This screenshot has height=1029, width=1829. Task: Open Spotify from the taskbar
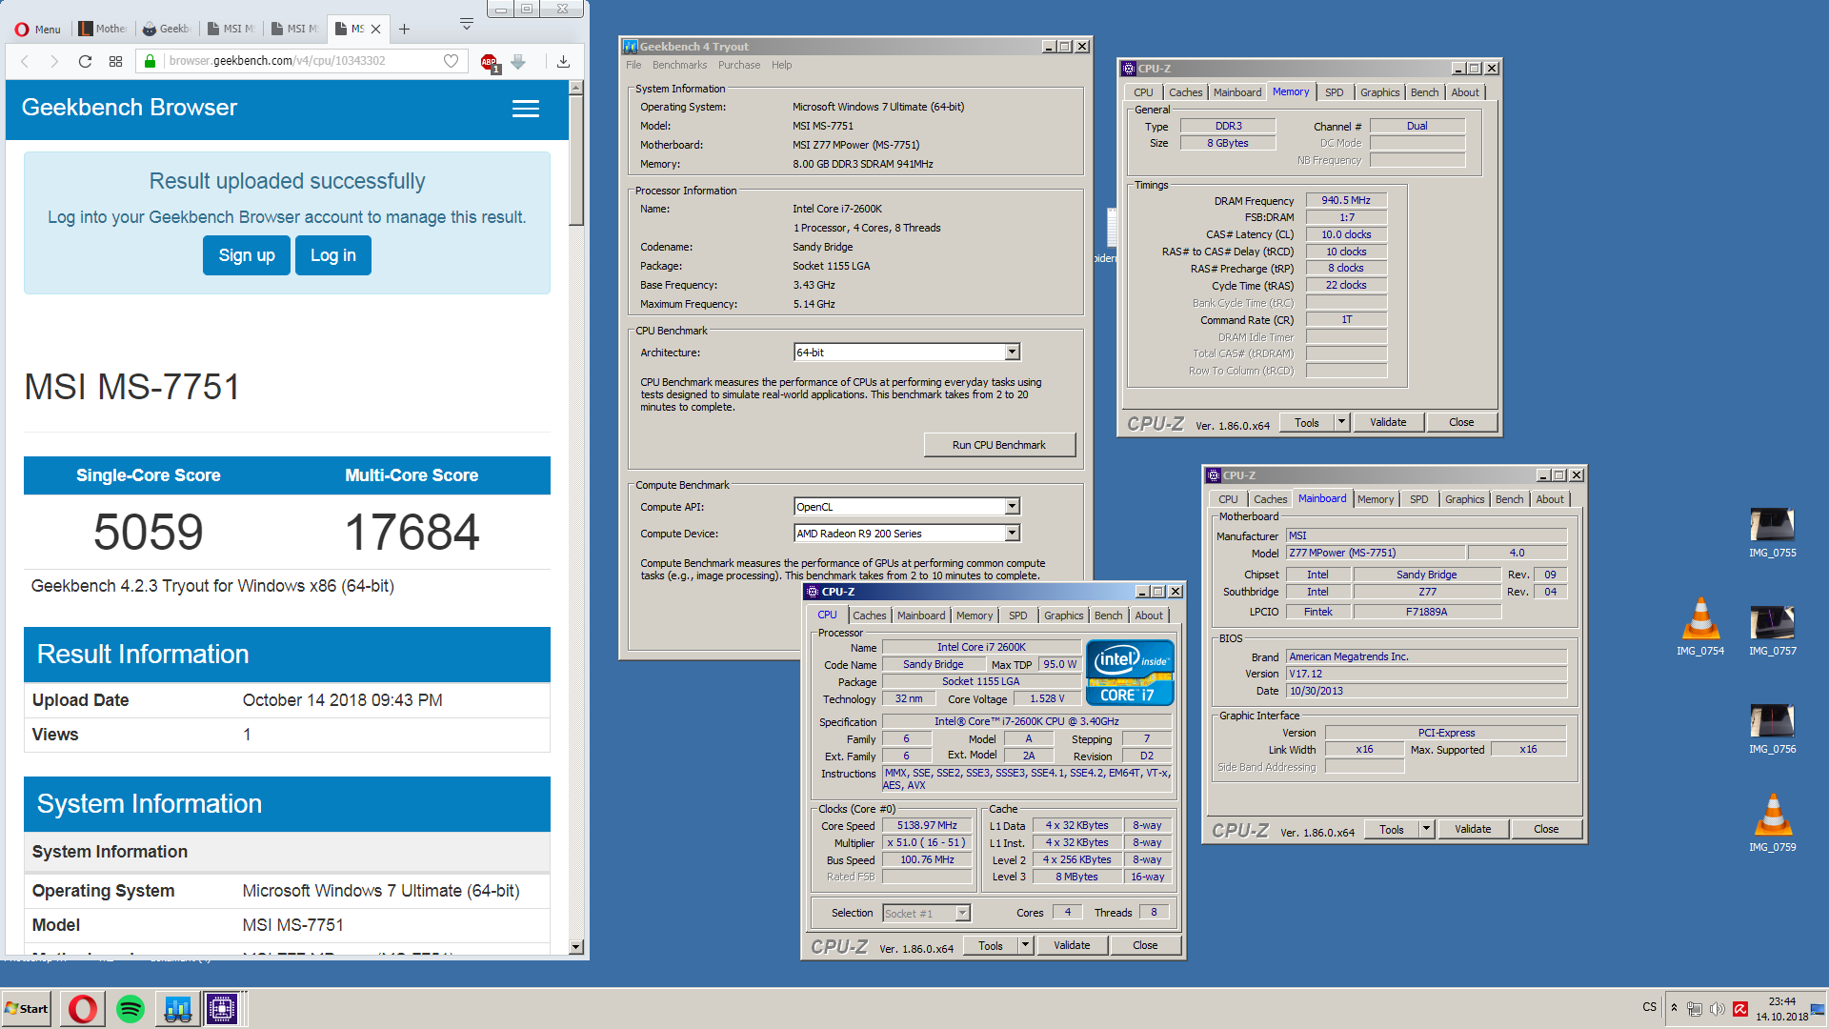131,1009
